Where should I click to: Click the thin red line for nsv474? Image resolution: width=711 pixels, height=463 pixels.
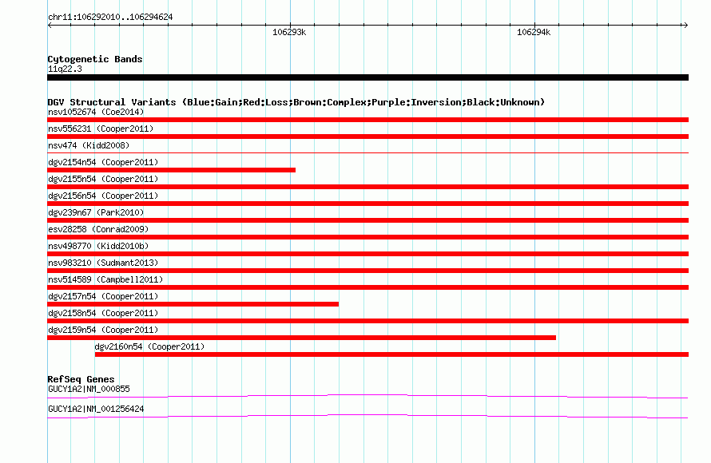coord(367,153)
